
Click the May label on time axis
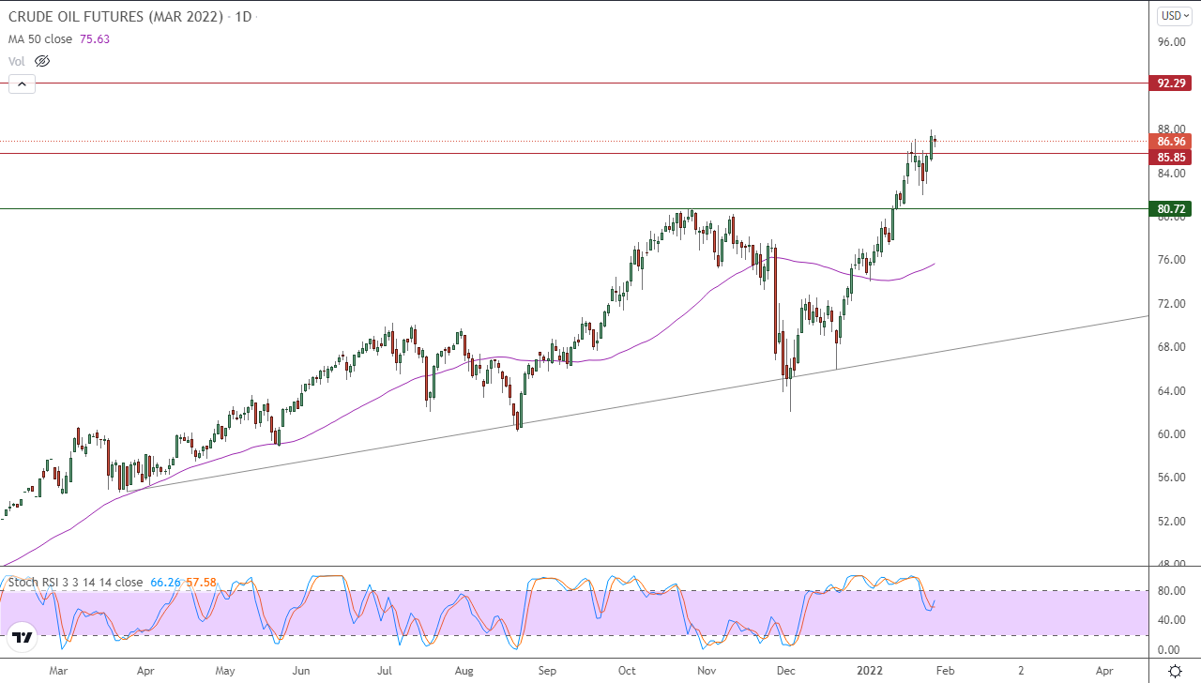(225, 671)
